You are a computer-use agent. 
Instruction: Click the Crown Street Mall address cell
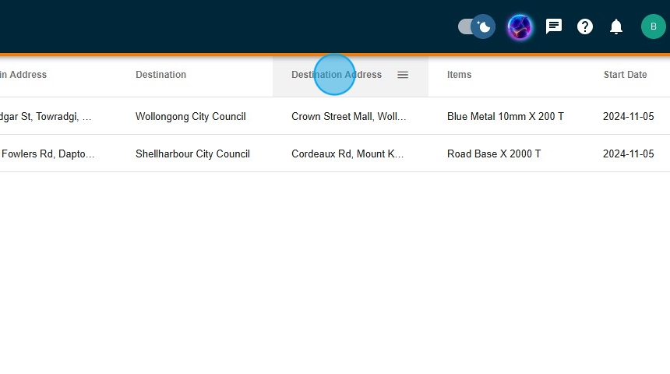(x=348, y=117)
